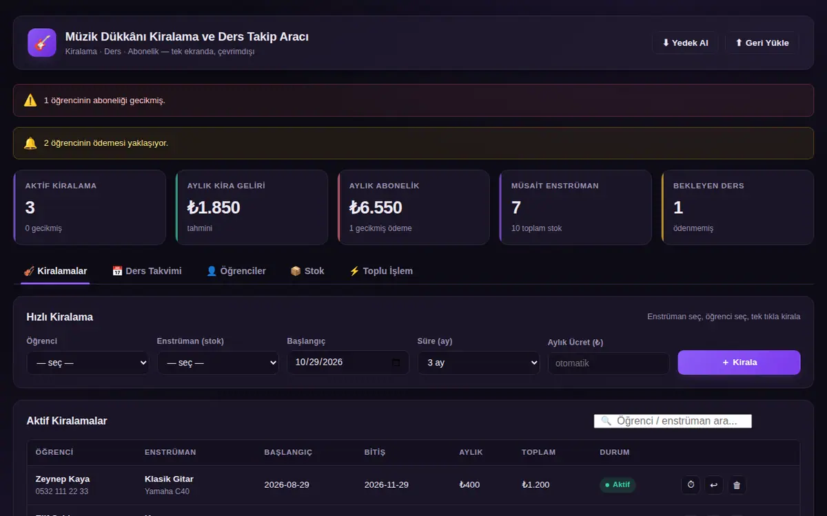Click the Bitiş column header
Screen dimensions: 827x516
pos(375,453)
